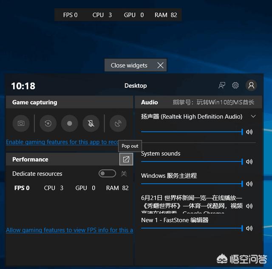
Task: Mute the Realtek speaker master volume
Action: pyautogui.click(x=249, y=132)
